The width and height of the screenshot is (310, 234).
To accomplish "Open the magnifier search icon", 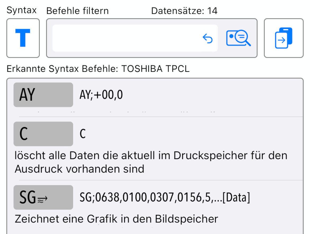I will [x=238, y=38].
